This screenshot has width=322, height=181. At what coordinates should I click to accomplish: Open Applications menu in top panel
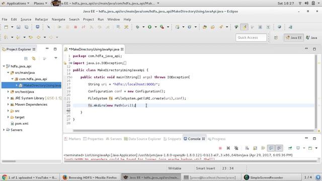click(x=16, y=4)
